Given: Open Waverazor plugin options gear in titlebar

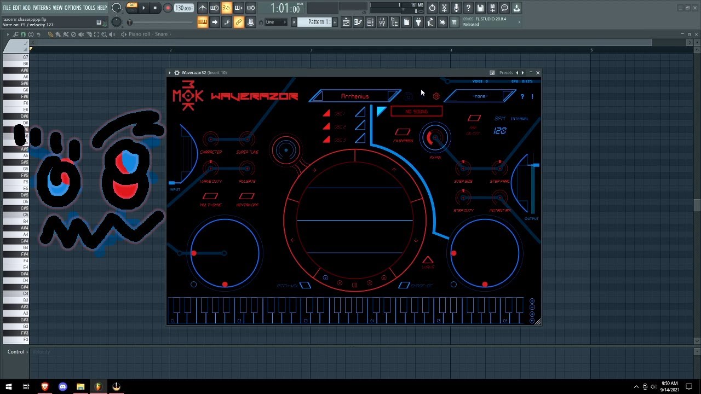Looking at the screenshot, I should [176, 72].
